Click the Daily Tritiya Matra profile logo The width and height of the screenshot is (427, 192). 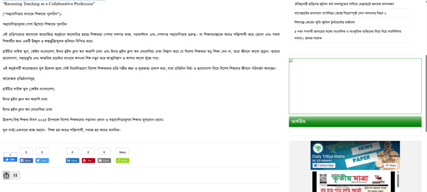[x=317, y=148]
